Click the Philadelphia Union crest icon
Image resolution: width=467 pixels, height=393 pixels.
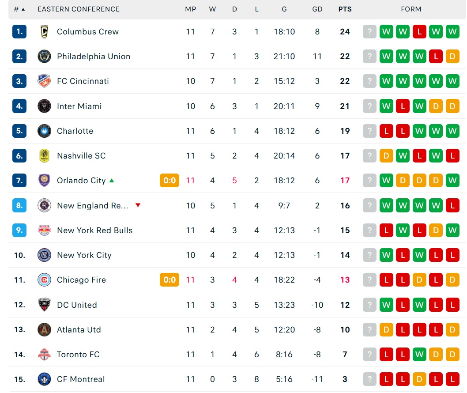[45, 57]
